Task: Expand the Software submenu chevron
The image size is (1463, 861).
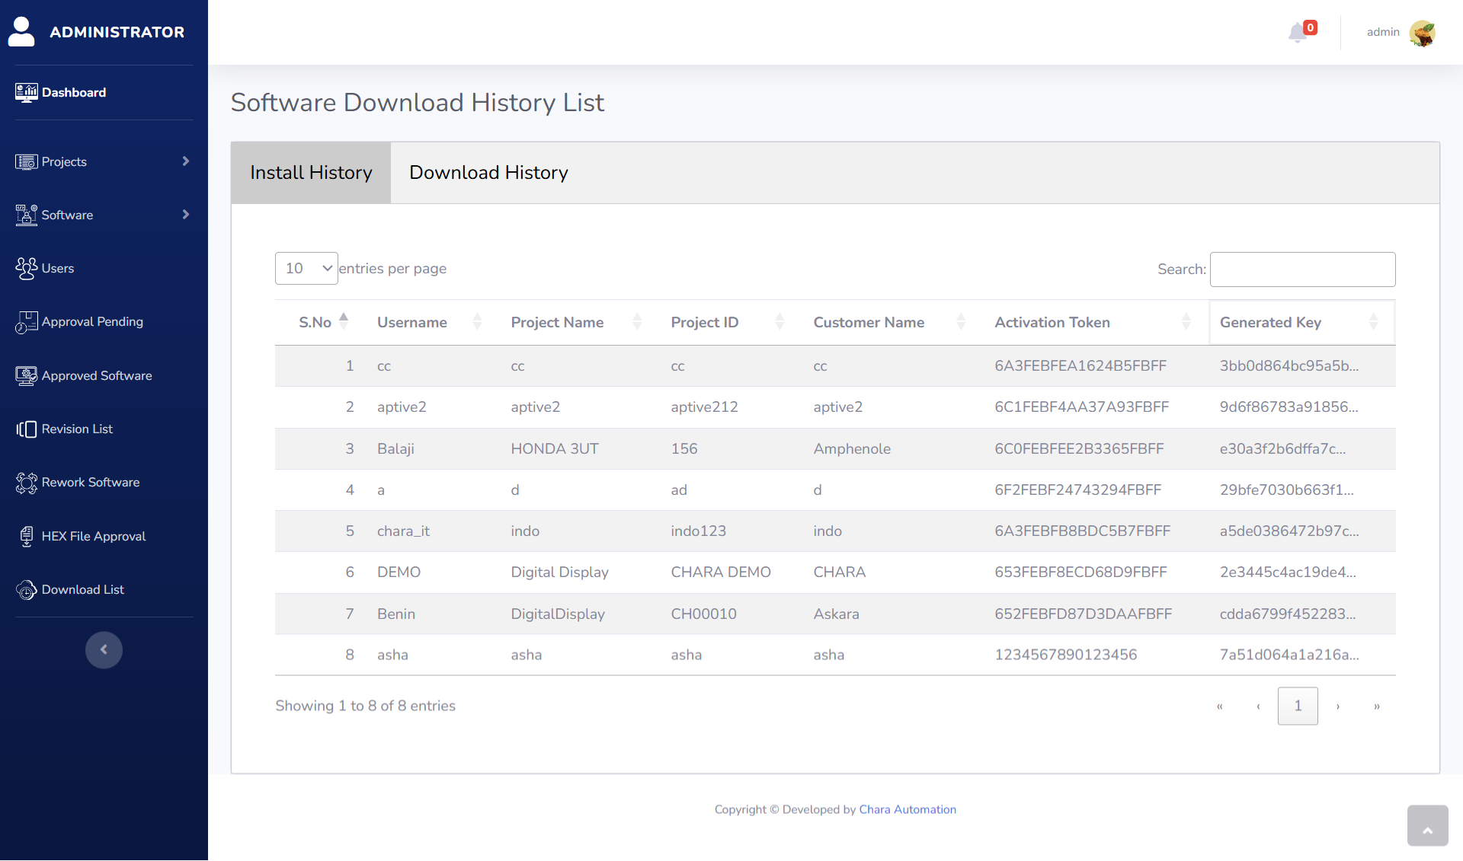Action: [185, 215]
